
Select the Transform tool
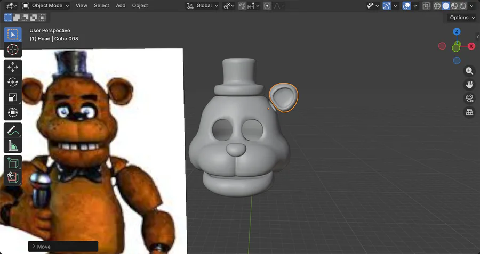click(x=13, y=112)
